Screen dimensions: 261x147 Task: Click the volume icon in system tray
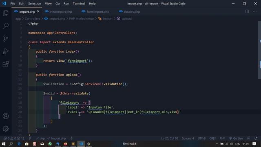pos(231,144)
